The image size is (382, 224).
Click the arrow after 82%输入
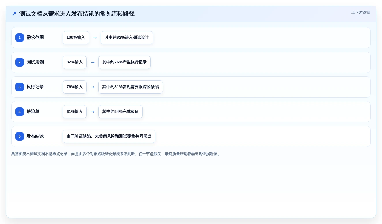click(x=93, y=62)
